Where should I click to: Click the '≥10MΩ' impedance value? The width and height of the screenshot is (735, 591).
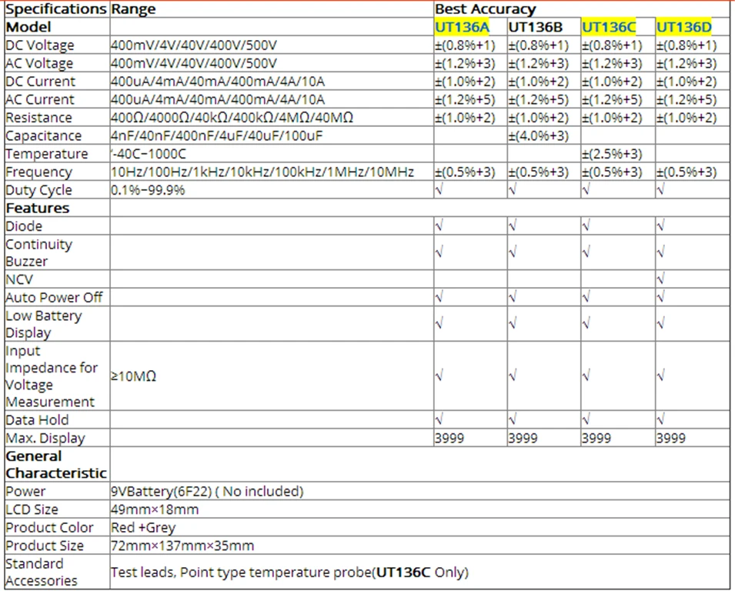coord(134,376)
